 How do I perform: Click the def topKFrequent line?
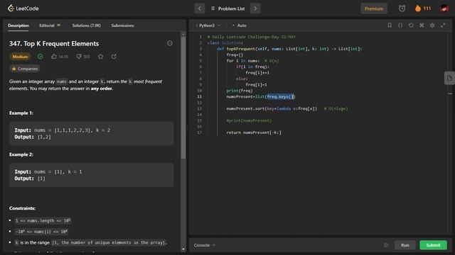(289, 49)
